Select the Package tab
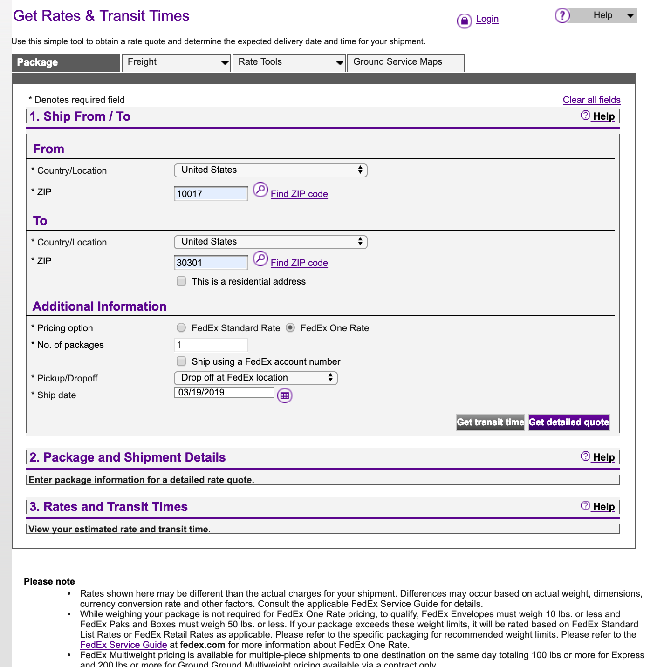 (x=66, y=63)
